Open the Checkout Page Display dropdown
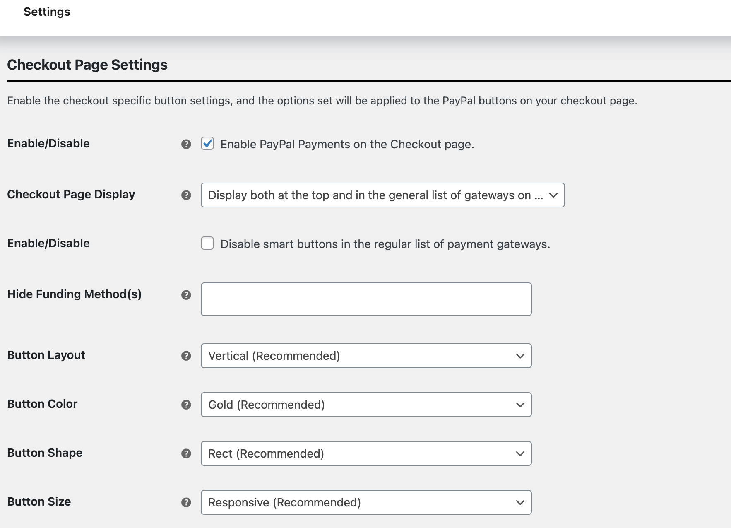The height and width of the screenshot is (528, 731). tap(382, 195)
